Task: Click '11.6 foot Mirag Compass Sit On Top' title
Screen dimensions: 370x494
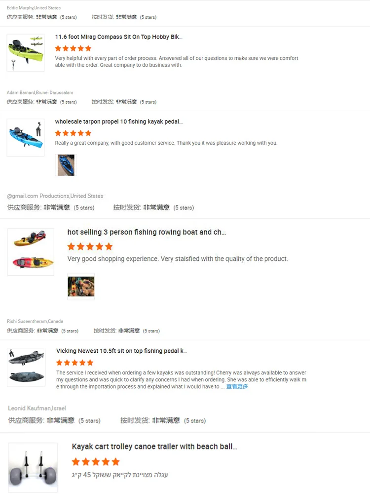Action: [118, 37]
